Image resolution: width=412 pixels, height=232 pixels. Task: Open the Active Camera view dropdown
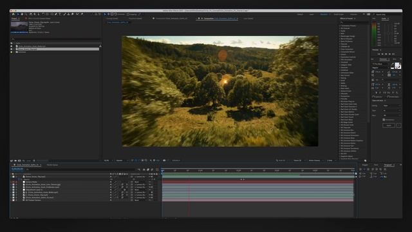pos(315,160)
